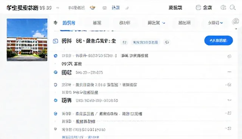Open the grey text item after the title chevron
This screenshot has height=139, width=242.
[76, 8]
